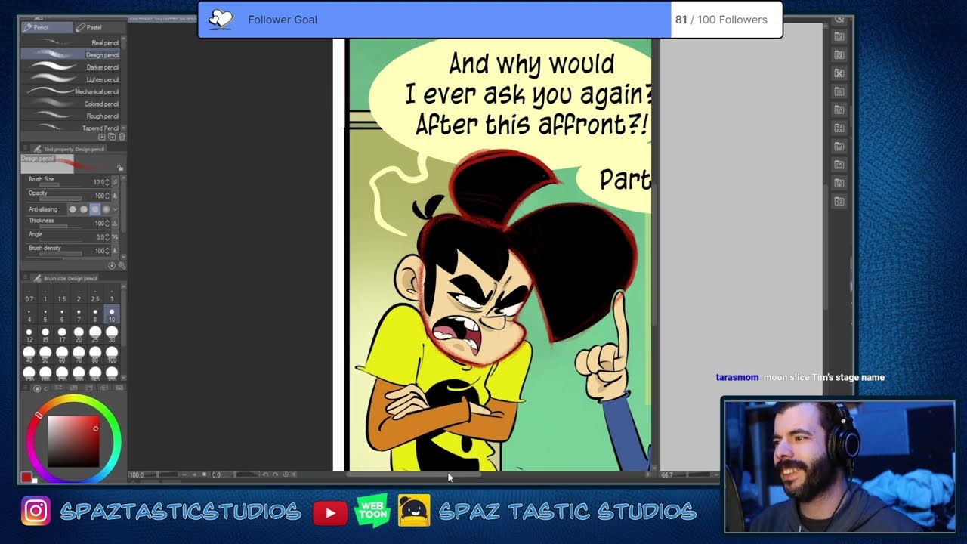
Task: Select the Lighter pencil brush
Action: (x=70, y=79)
